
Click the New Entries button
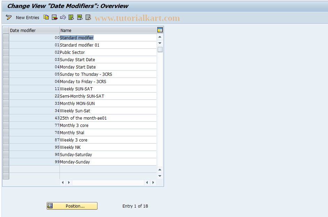click(x=28, y=18)
